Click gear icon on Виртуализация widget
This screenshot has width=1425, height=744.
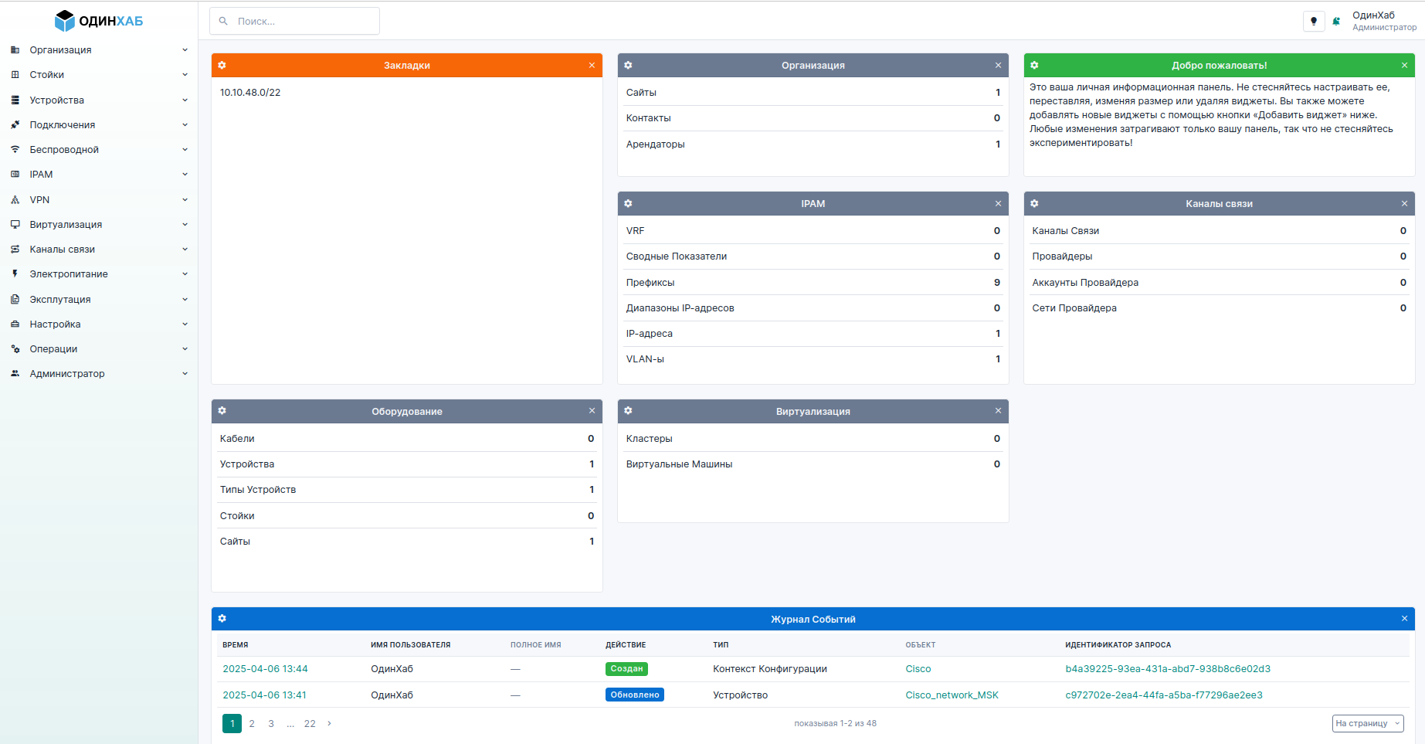[x=628, y=411]
